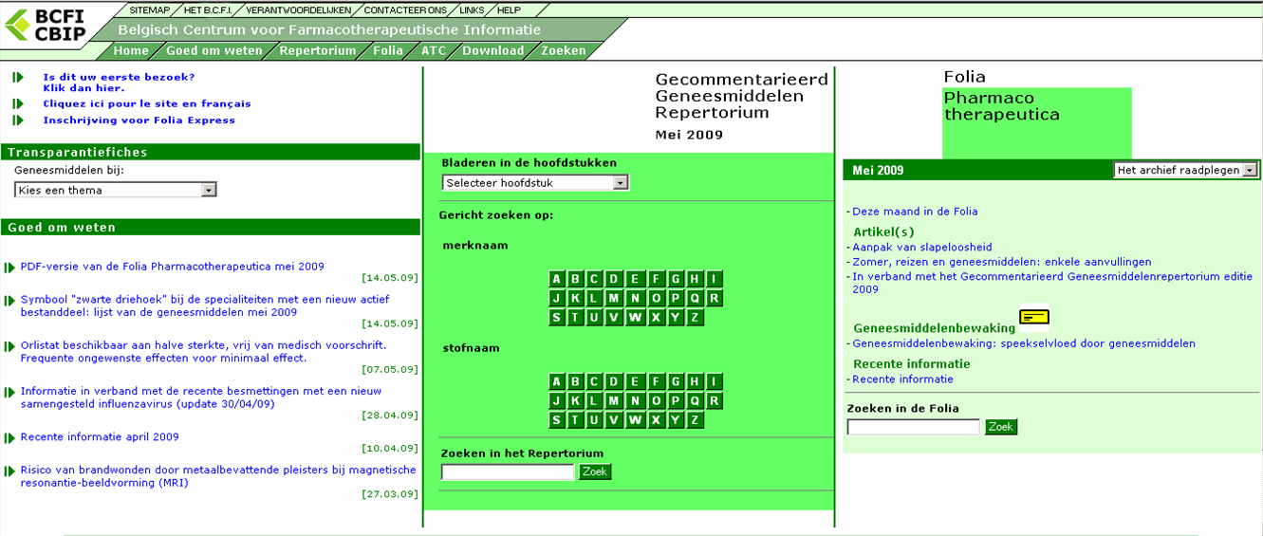Viewport: 1263px width, 536px height.
Task: Open the ATC tab
Action: 434,51
